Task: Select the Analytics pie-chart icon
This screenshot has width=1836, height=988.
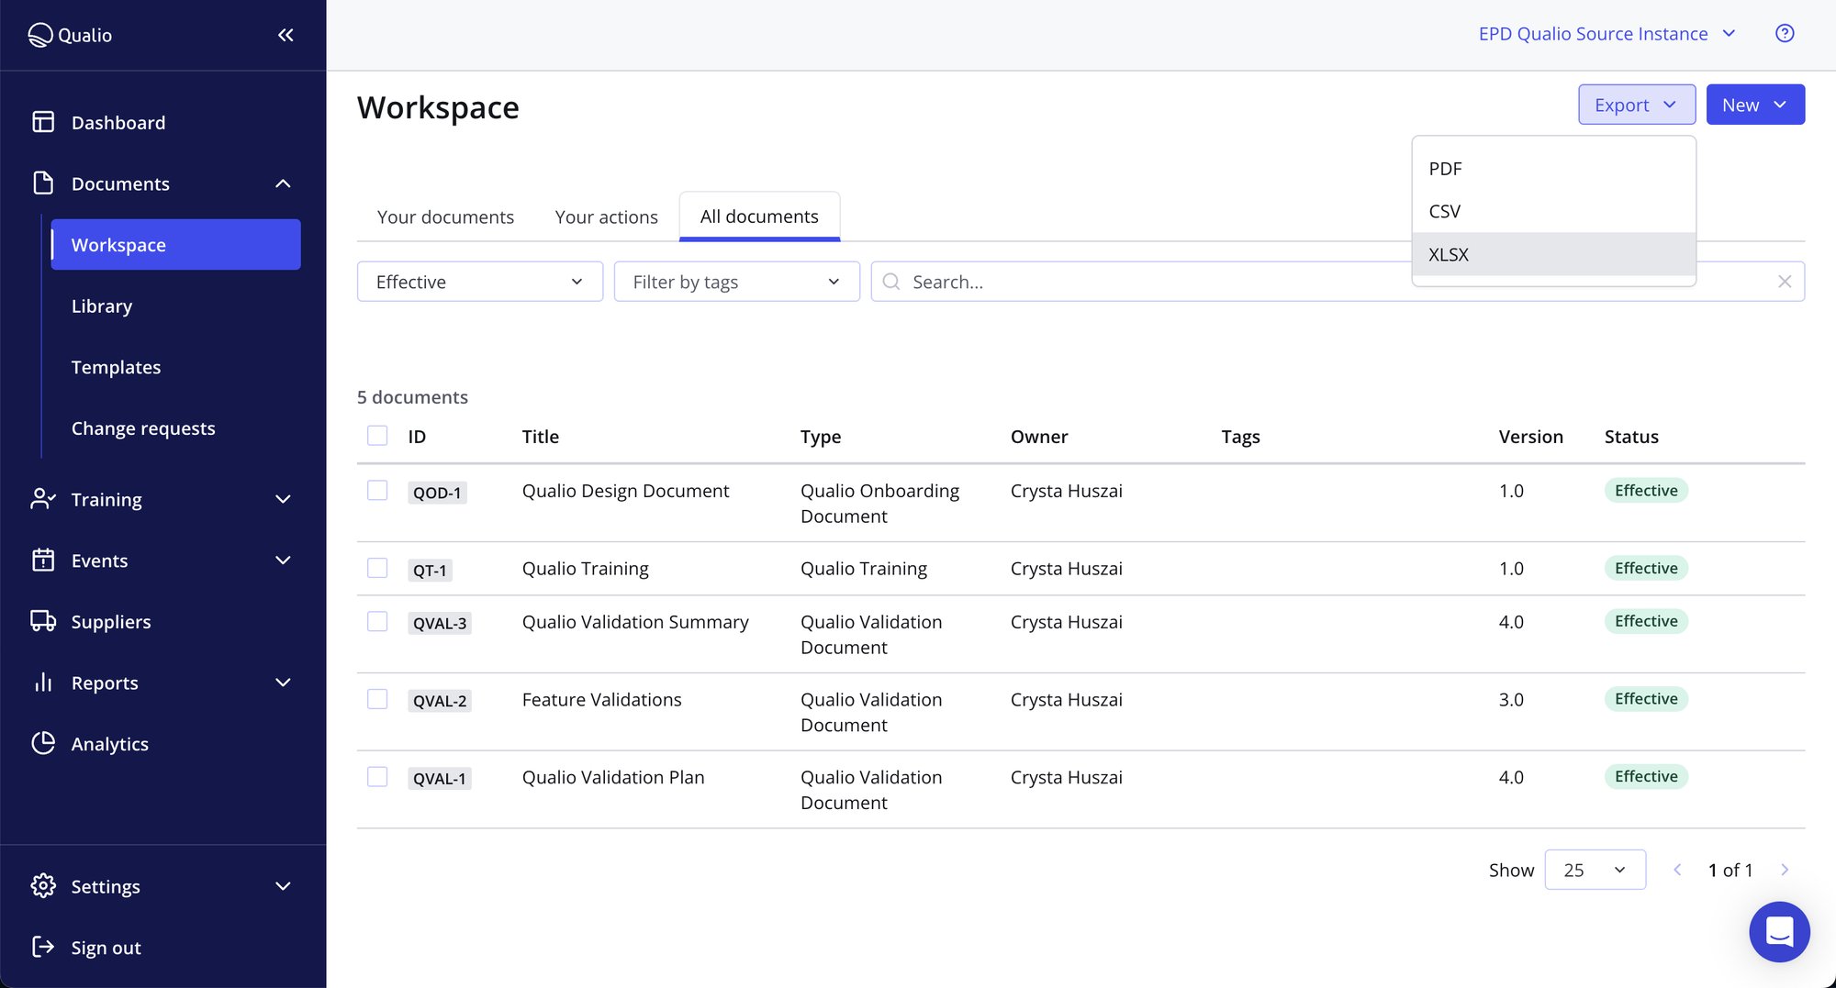Action: point(42,743)
